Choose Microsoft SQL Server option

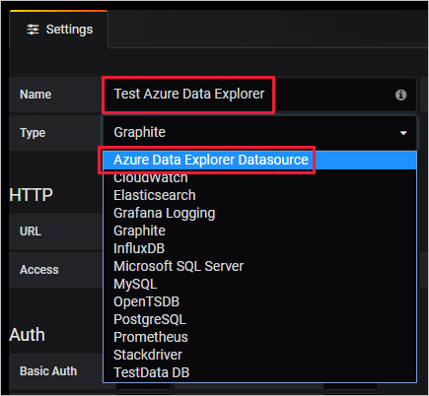[x=259, y=266]
